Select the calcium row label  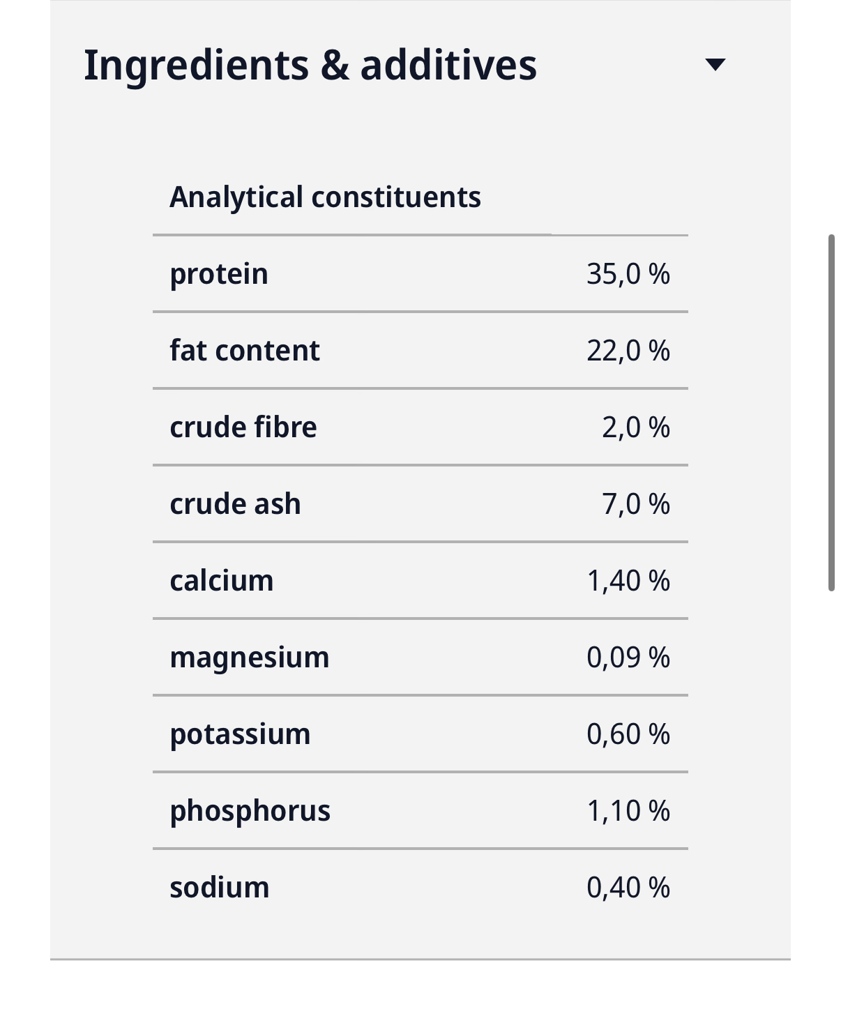coord(222,580)
